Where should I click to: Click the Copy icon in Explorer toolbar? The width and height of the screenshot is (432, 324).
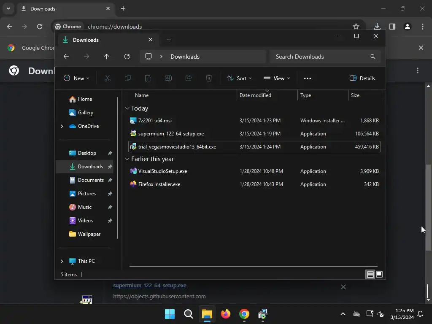click(128, 78)
